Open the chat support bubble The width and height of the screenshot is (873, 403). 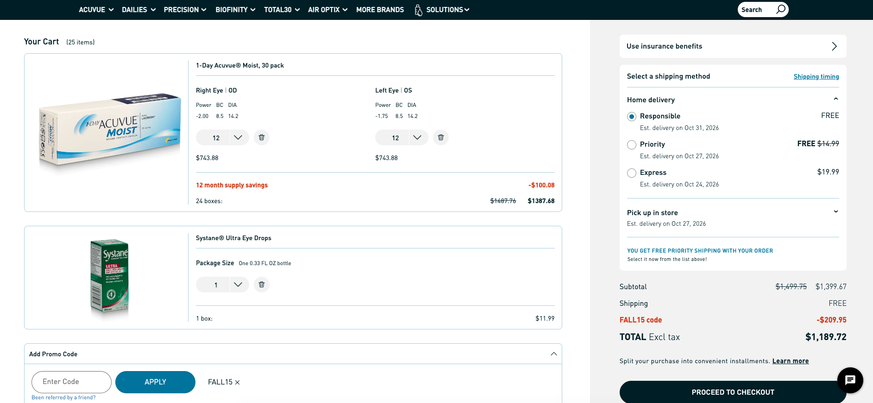click(850, 380)
